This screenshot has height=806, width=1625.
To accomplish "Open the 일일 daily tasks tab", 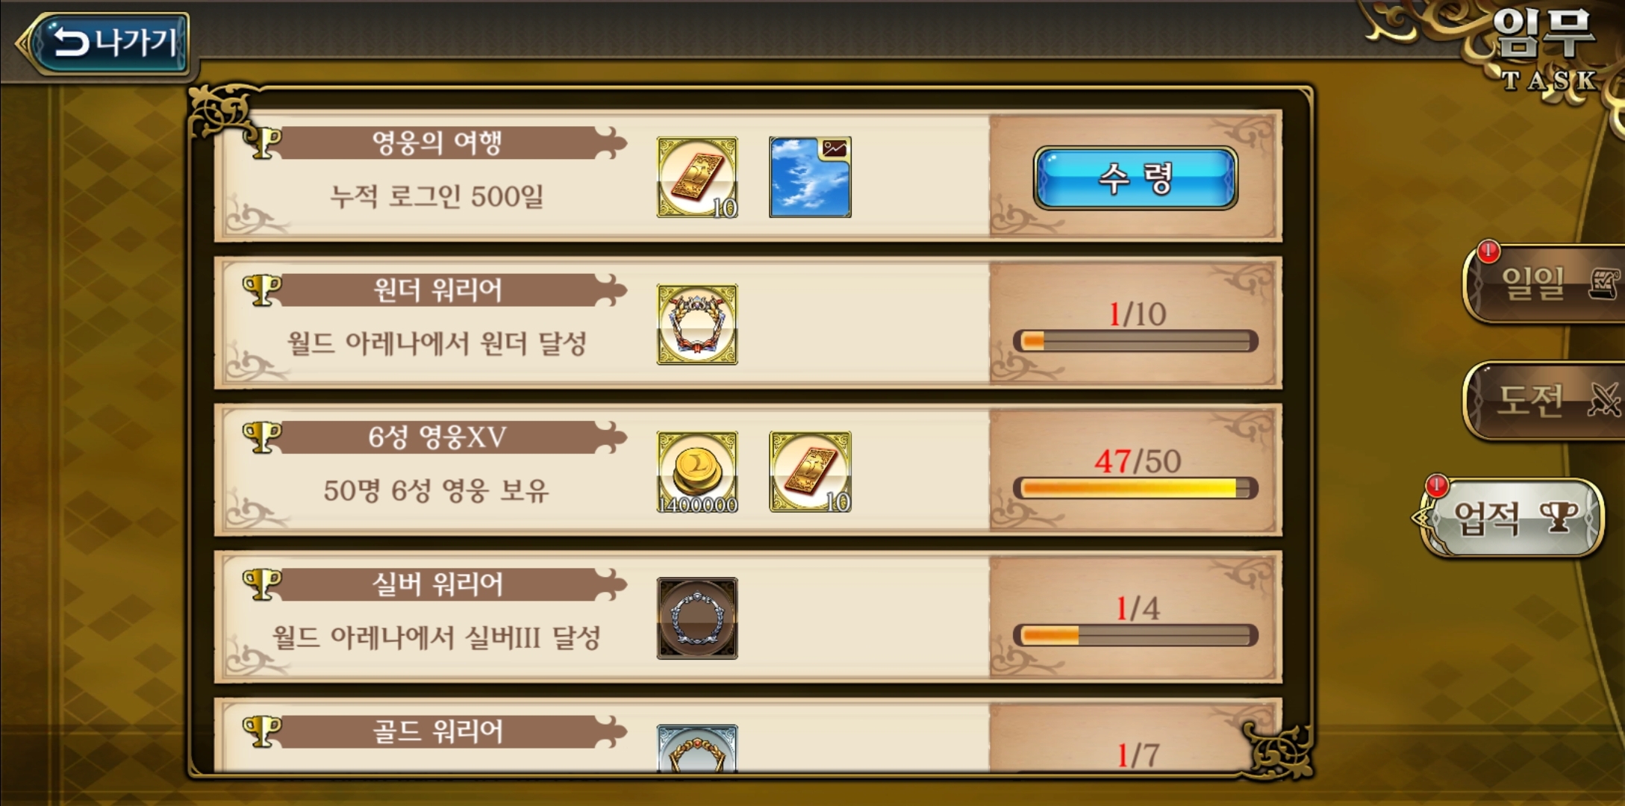I will click(1543, 284).
